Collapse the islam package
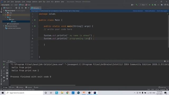The width and height of the screenshot is (169, 95). (x=8, y=19)
